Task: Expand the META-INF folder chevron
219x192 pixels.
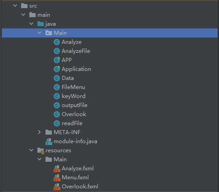Action: click(39, 132)
